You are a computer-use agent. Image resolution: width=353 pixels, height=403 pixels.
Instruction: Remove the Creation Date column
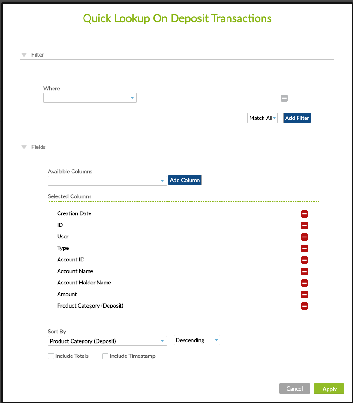pos(304,214)
